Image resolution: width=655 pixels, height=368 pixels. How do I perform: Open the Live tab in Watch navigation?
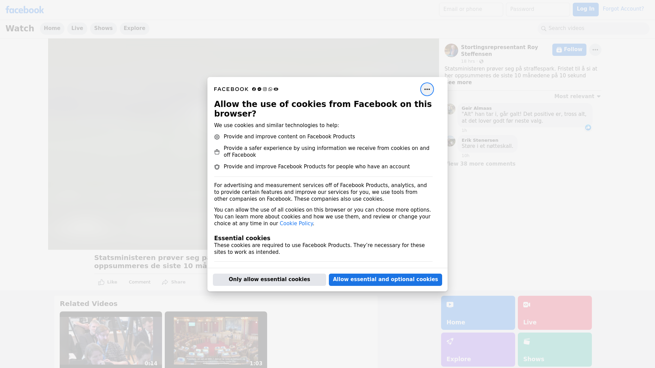coord(77,28)
